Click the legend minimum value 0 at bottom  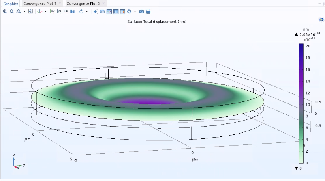[301, 168]
